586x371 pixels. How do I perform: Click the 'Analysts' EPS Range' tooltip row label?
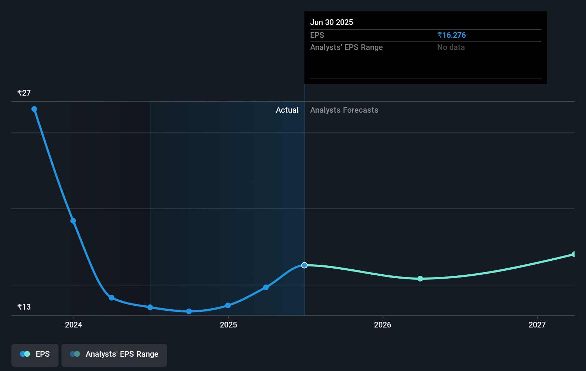coord(346,47)
